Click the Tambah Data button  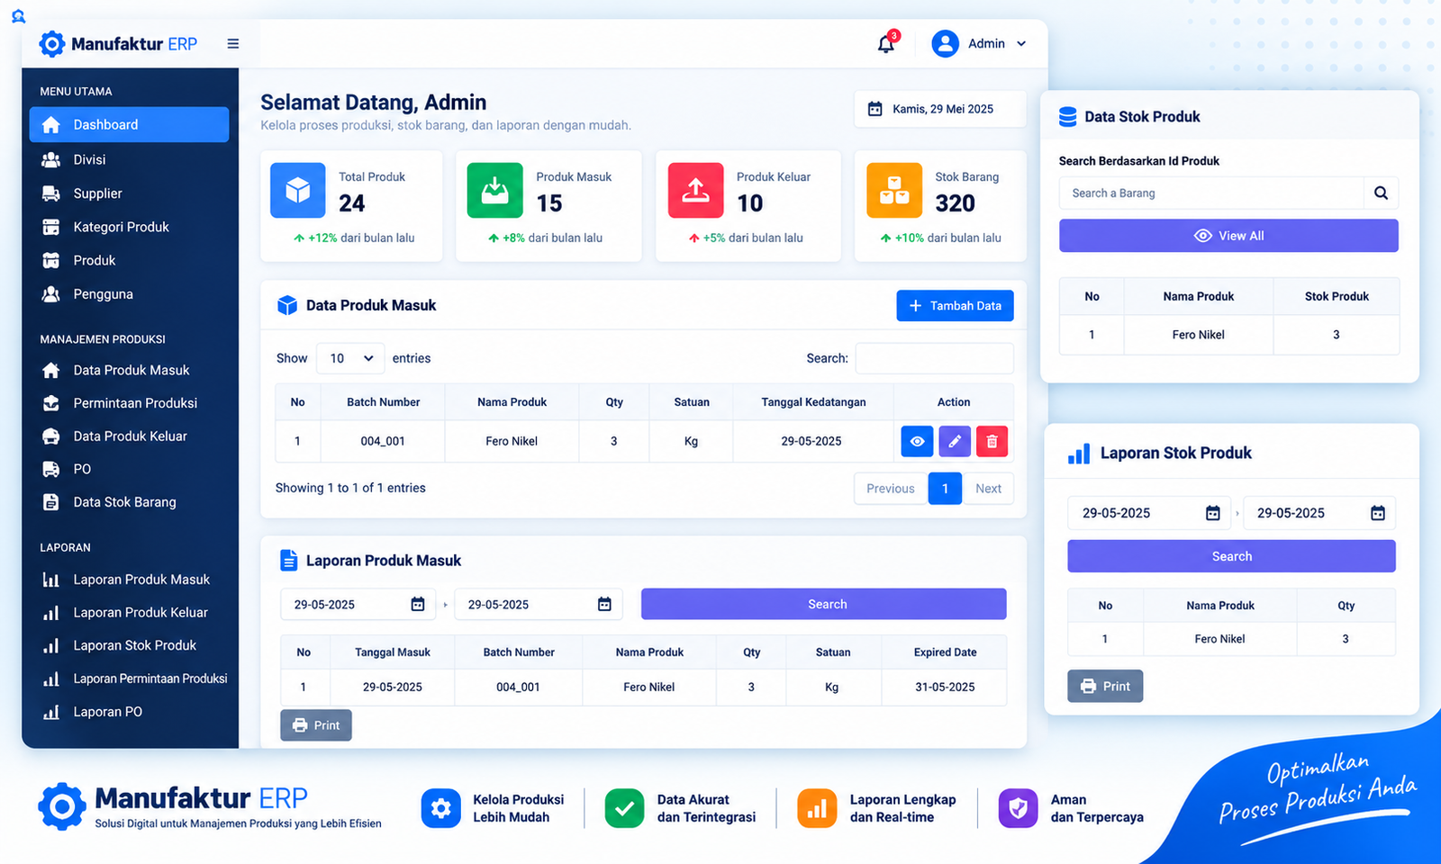(955, 306)
